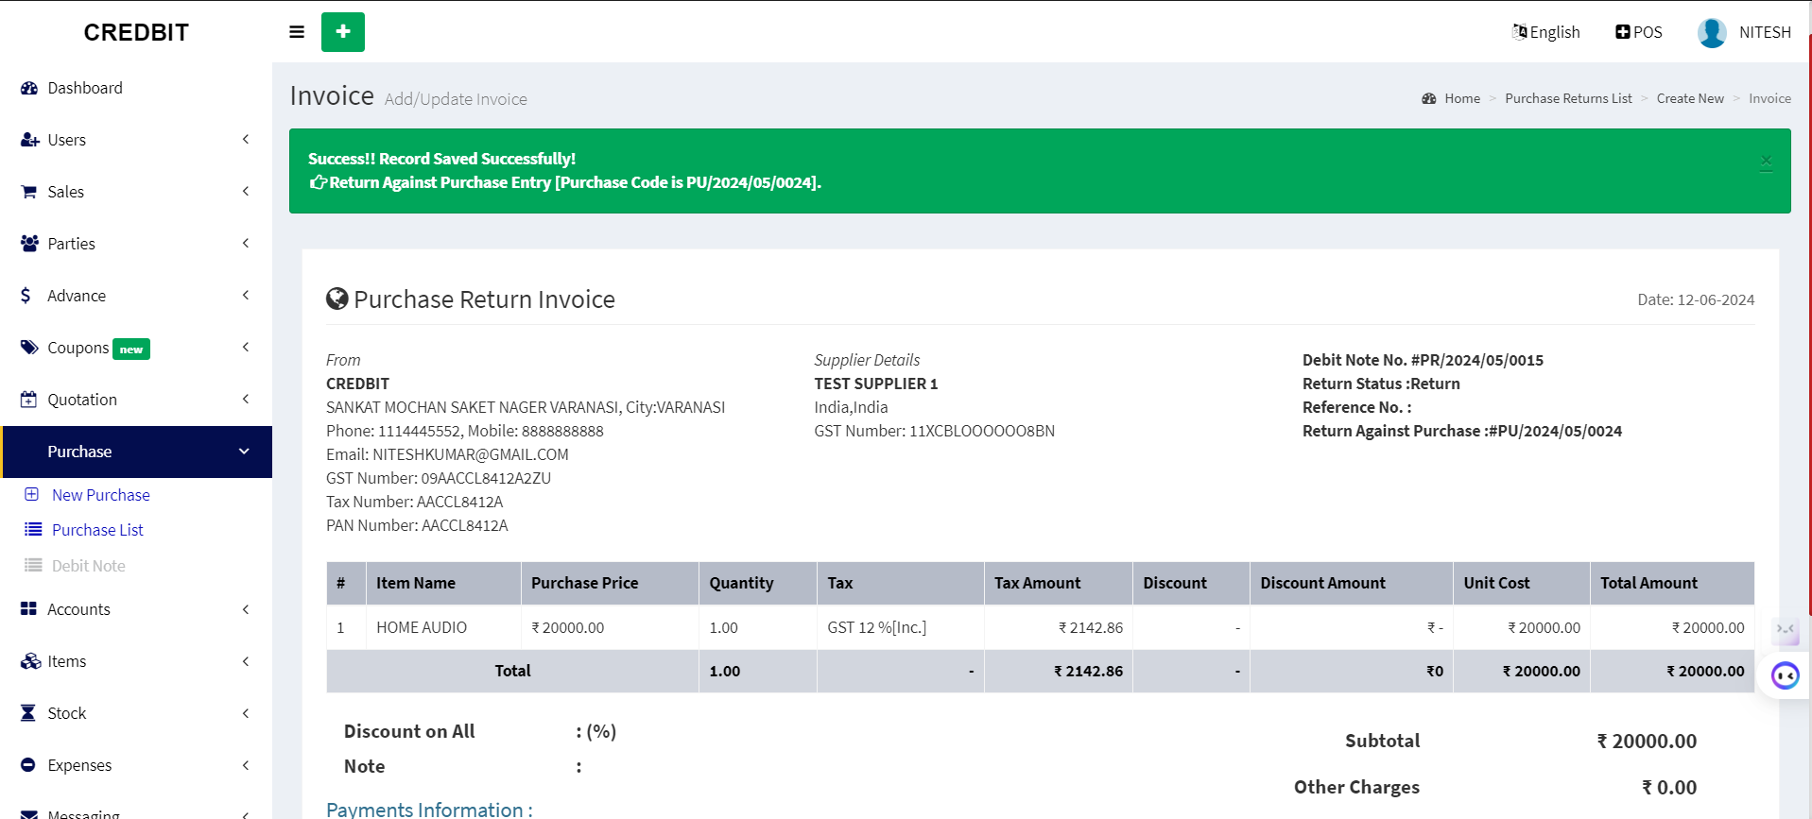Viewport: 1812px width, 819px height.
Task: Click the NITESH user avatar
Action: coord(1712,32)
